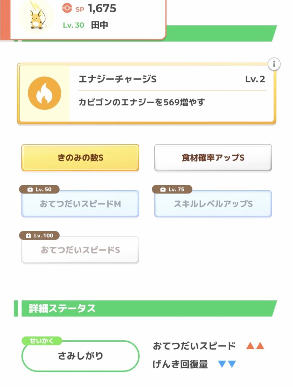The height and width of the screenshot is (387, 293).
Task: Open the さみしがり nature box
Action: pos(80,356)
